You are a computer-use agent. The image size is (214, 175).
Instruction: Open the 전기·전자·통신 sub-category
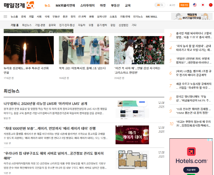coord(67,25)
